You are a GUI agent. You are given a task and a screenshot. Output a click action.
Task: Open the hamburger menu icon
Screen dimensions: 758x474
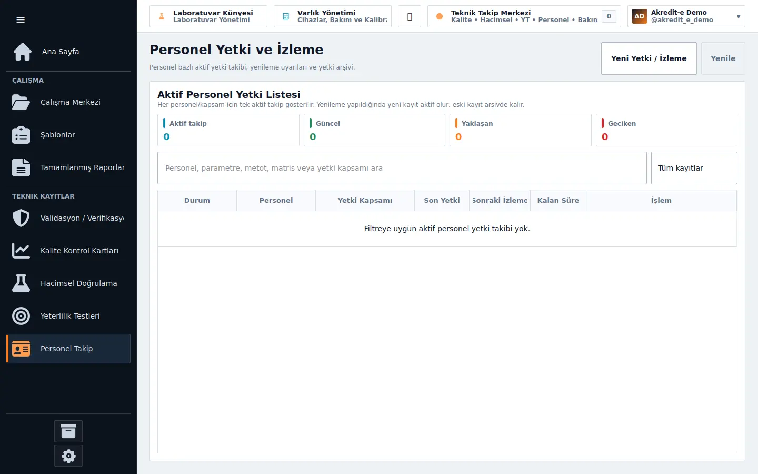point(21,20)
